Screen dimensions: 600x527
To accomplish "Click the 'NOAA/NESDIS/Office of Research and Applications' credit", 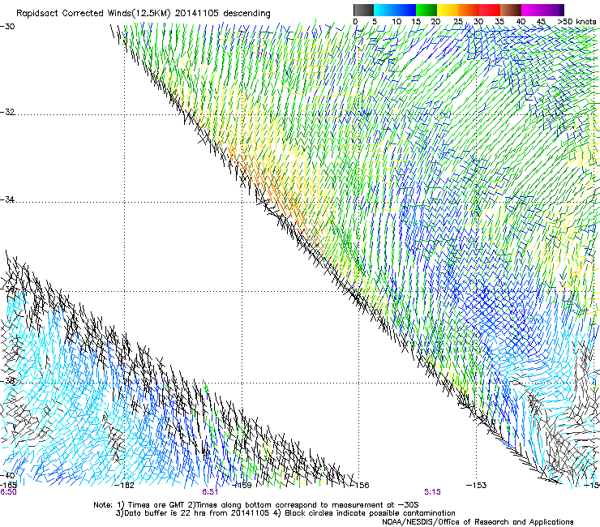I will (x=478, y=522).
